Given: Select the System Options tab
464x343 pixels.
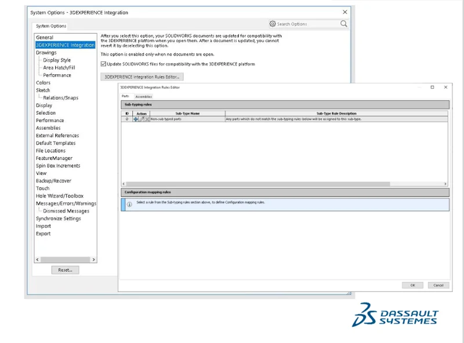Looking at the screenshot, I should (51, 26).
